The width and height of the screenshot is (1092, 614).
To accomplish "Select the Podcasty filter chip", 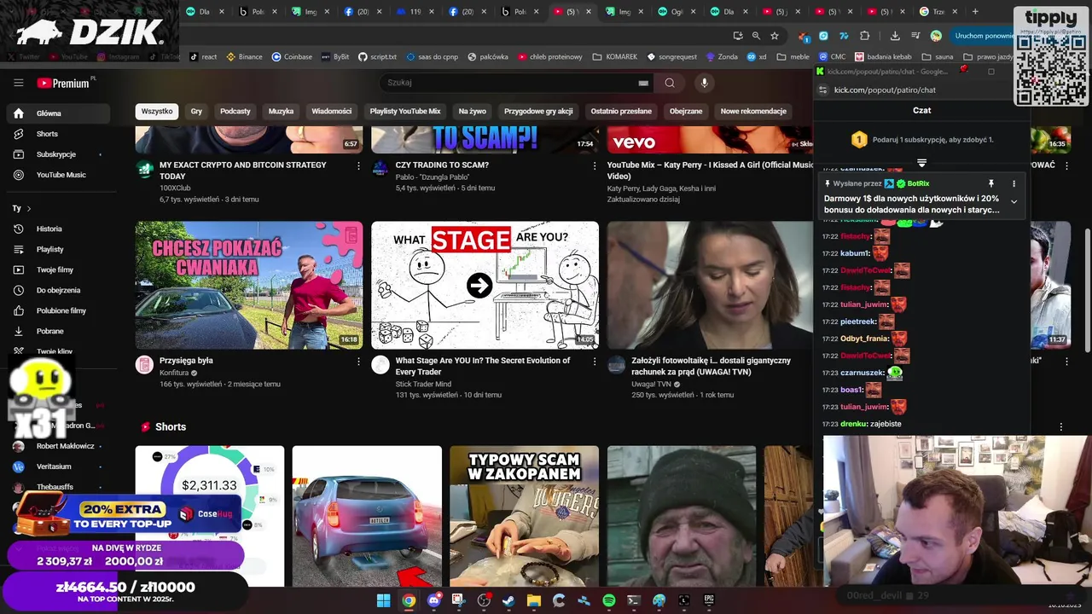I will 235,111.
